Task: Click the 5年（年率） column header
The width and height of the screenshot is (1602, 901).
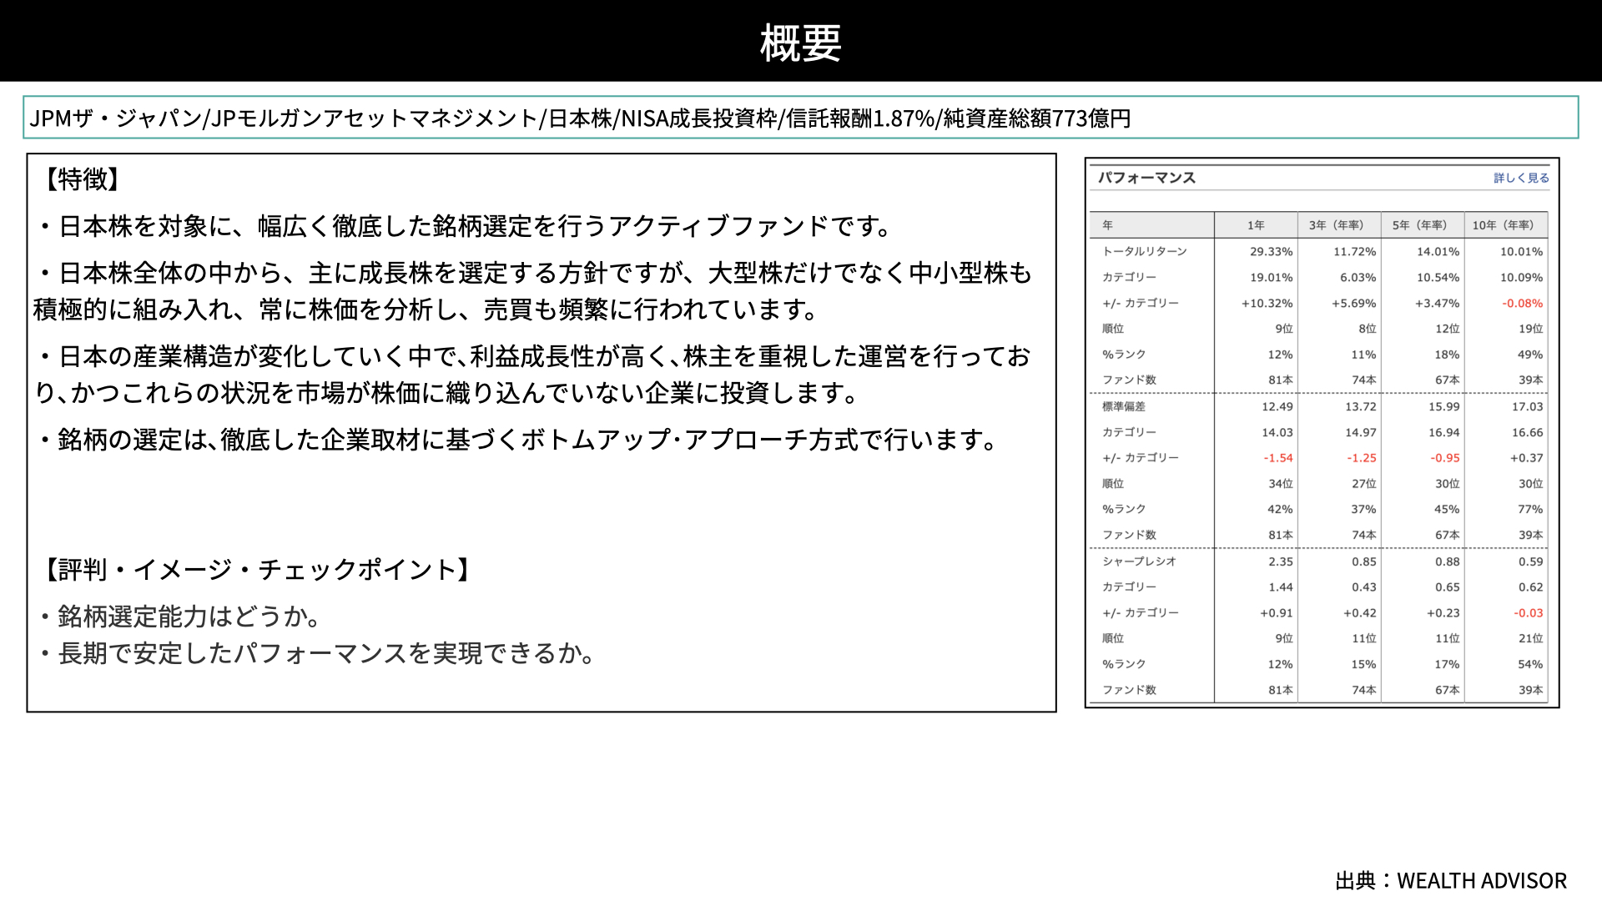Action: click(1419, 225)
